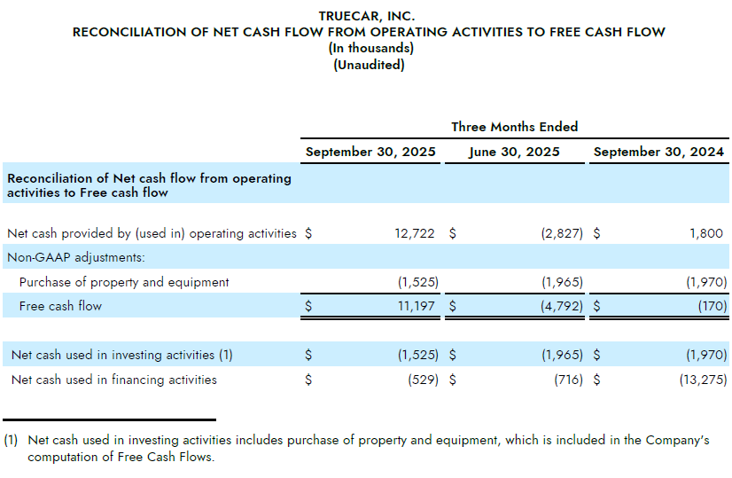732x478 pixels.
Task: Select the financing value (529)
Action: click(x=423, y=380)
